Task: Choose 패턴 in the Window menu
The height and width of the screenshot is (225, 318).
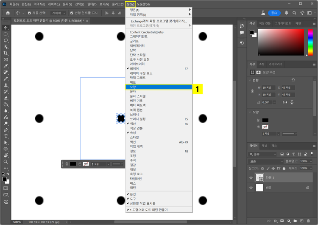Action: click(159, 188)
